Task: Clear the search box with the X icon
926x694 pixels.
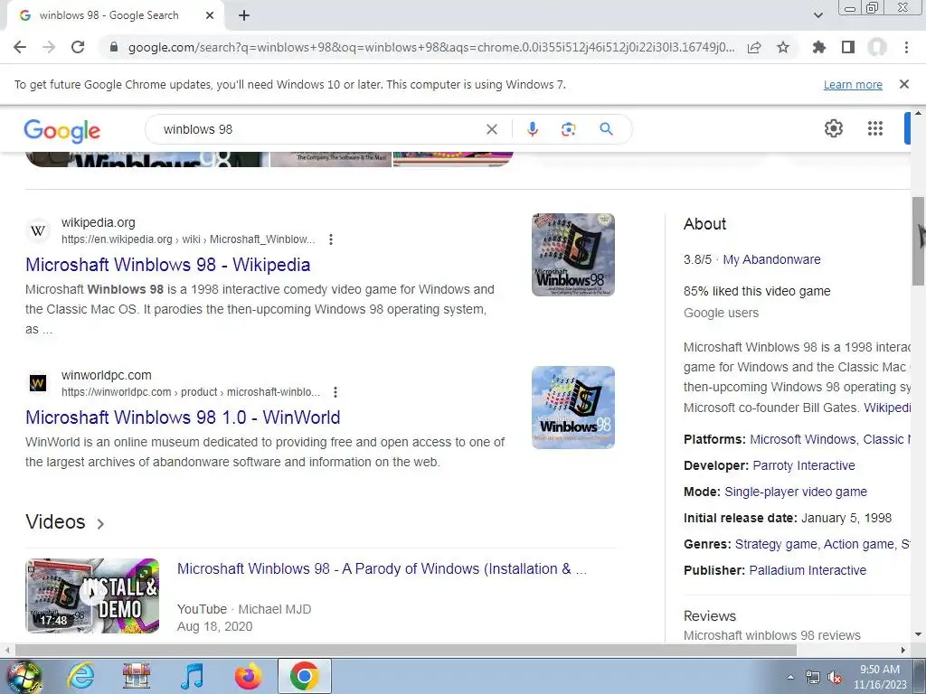Action: pyautogui.click(x=491, y=129)
